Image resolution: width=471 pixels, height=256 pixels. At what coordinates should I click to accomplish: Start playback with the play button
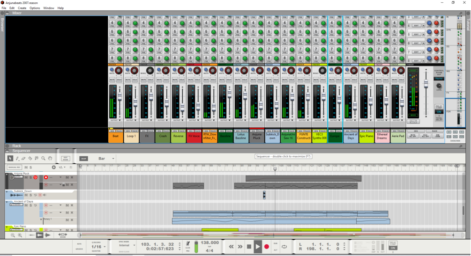click(x=258, y=247)
